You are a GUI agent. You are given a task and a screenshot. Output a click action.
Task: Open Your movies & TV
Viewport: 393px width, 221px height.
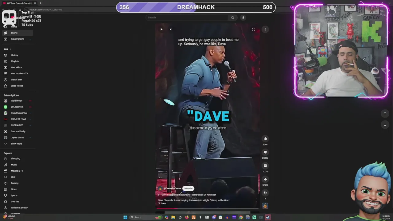(17, 74)
